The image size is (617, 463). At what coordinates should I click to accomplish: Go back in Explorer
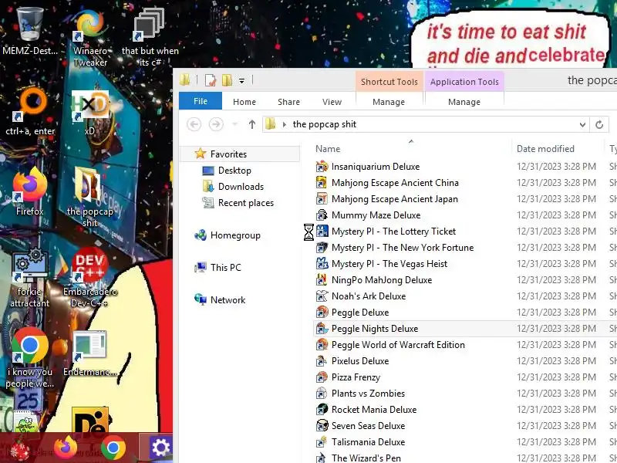(194, 124)
